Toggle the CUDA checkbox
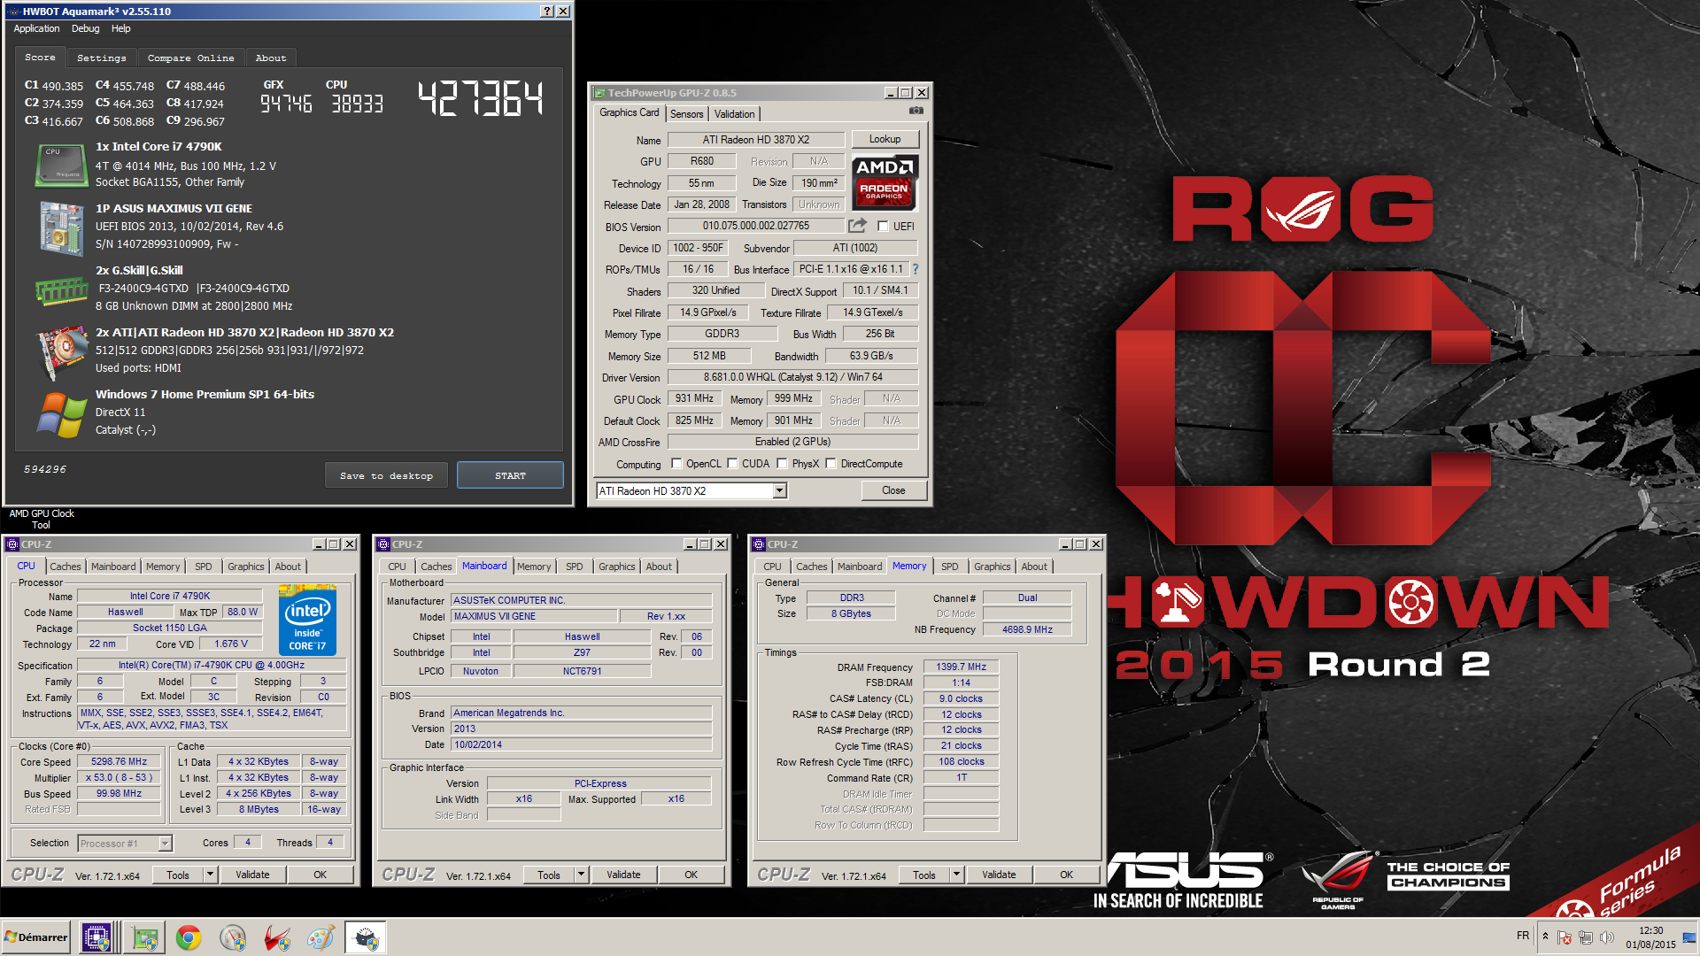This screenshot has width=1700, height=956. pos(733,463)
